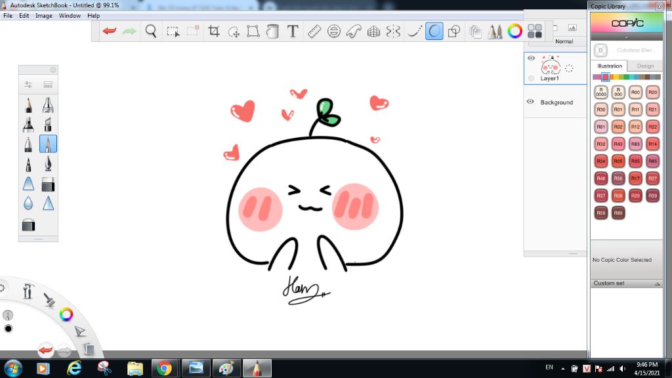The width and height of the screenshot is (672, 378).
Task: Select the Steady Stroke tool
Action: coord(414,31)
